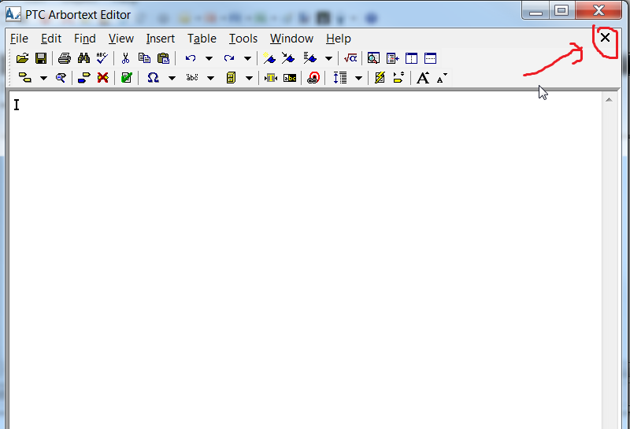Viewport: 630px width, 429px height.
Task: Open the Tools menu
Action: tap(243, 39)
